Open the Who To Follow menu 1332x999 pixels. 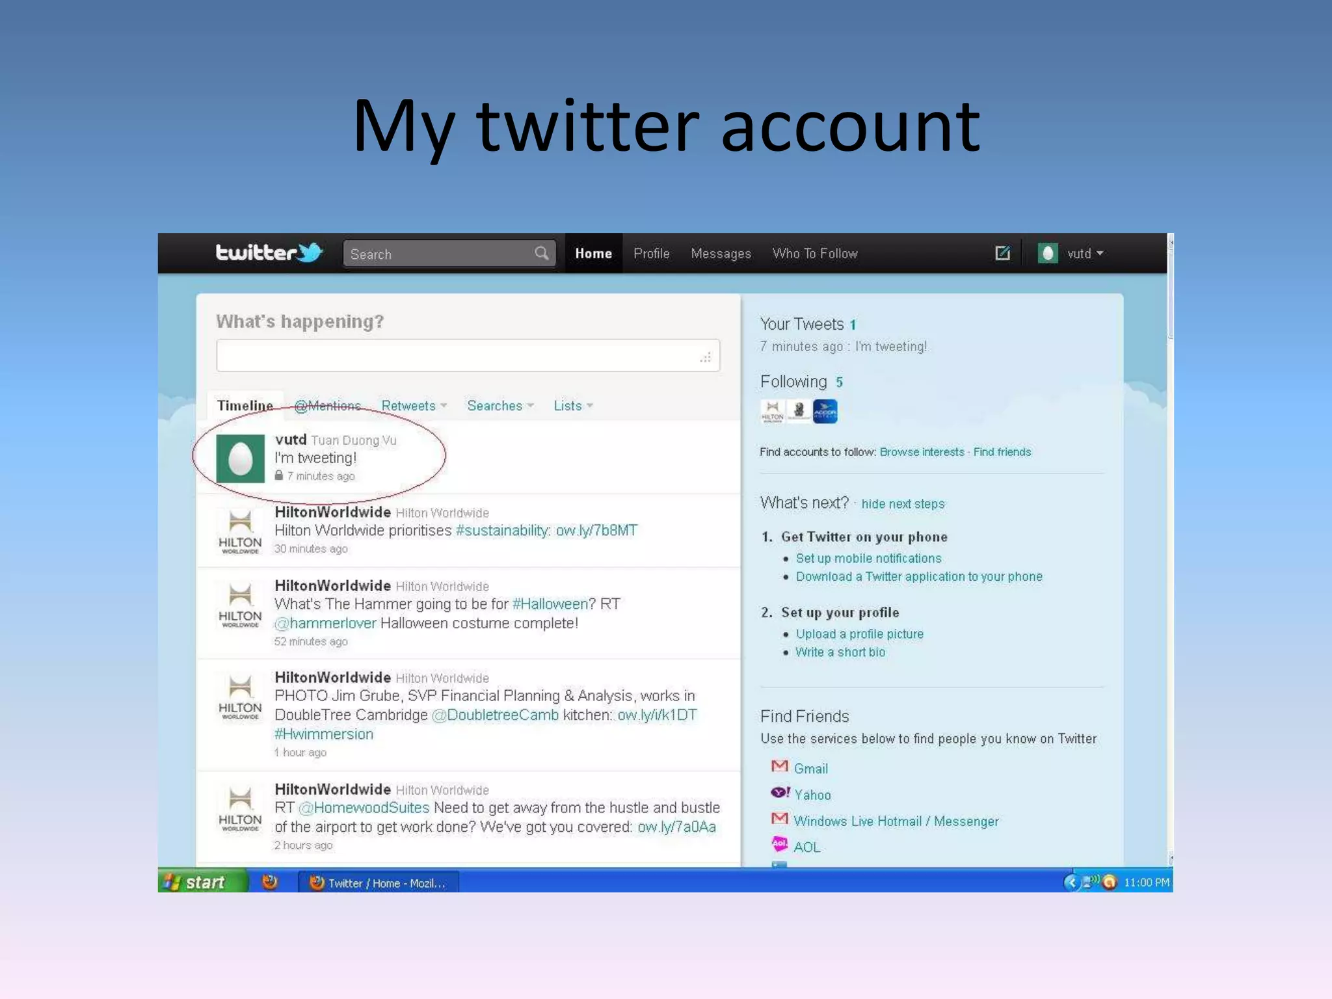click(814, 254)
